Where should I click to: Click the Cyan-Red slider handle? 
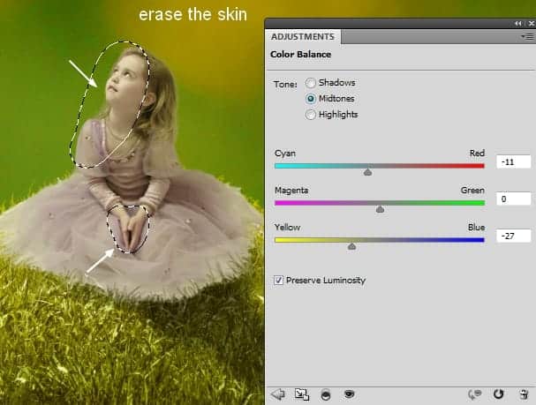[368, 172]
